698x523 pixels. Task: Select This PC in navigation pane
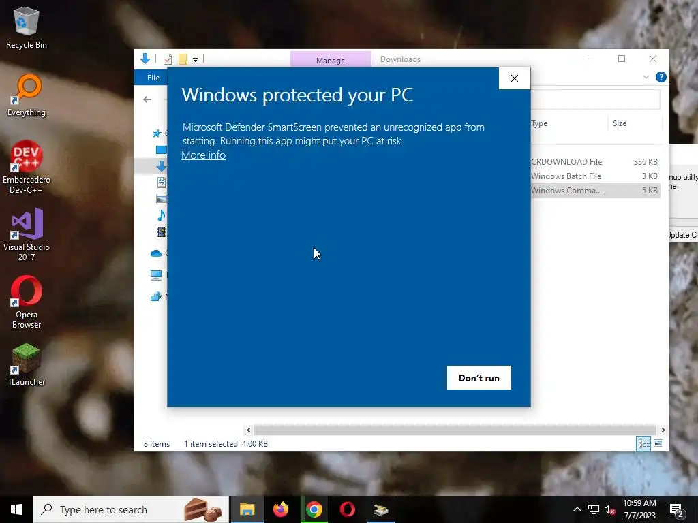156,275
